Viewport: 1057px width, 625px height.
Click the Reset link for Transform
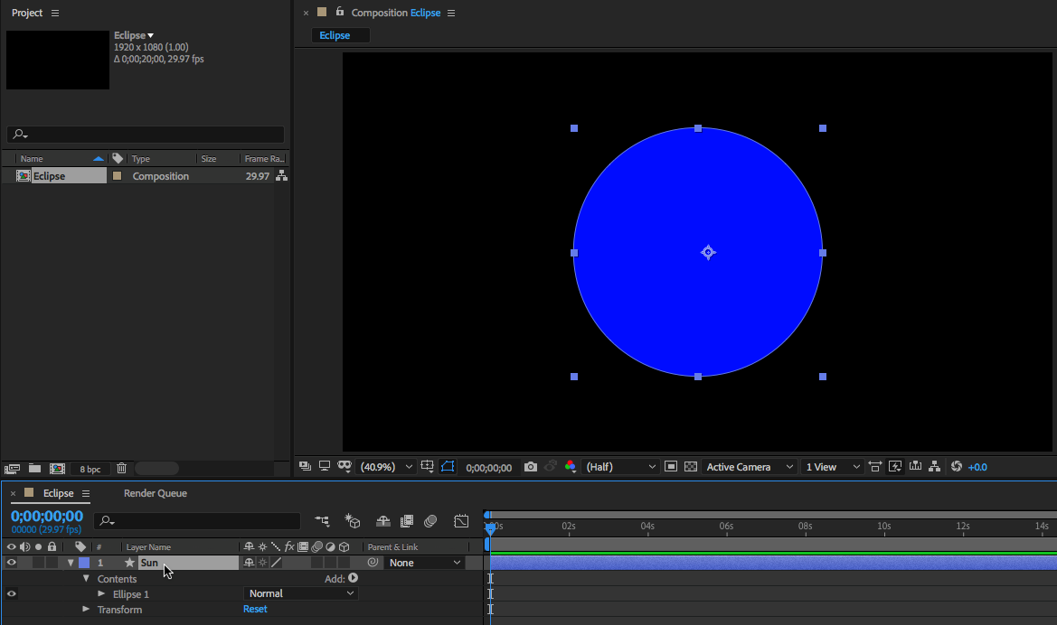pos(255,610)
